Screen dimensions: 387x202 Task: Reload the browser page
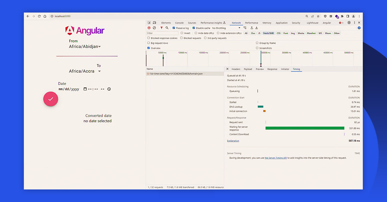39,16
